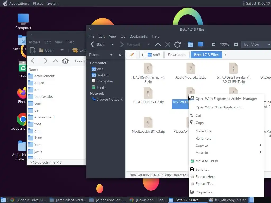The height and width of the screenshot is (203, 271).
Task: Open the Engrampa Open button dropdown arrow
Action: tap(62, 50)
